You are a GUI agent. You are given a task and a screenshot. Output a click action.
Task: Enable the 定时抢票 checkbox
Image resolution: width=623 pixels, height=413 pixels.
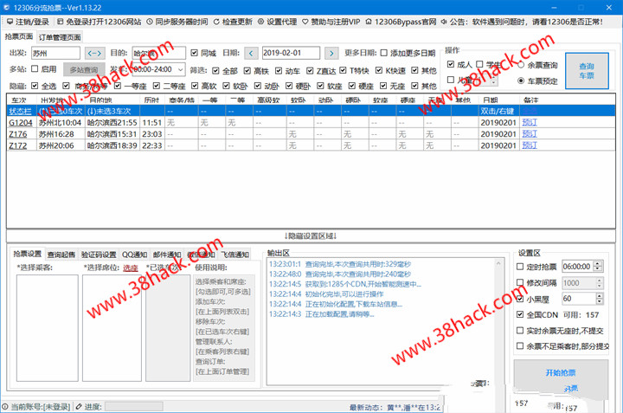pos(520,267)
